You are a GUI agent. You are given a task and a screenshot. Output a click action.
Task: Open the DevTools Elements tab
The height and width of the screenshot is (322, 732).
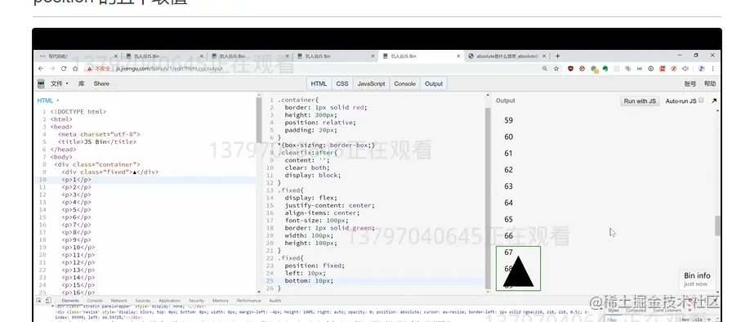(x=70, y=301)
